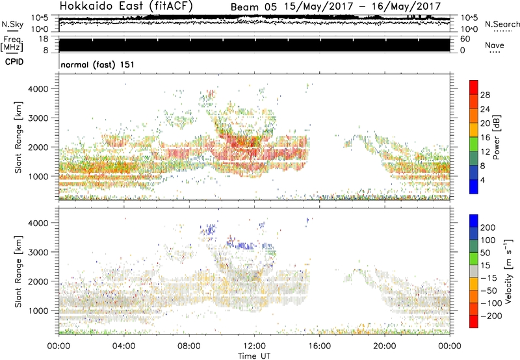Click the "Velocity [m s-1]" colorbar title
Viewport: 520px width, 360px height.
click(x=508, y=271)
